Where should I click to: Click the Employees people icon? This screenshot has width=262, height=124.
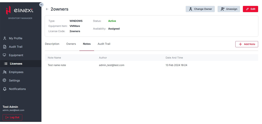[x=5, y=72]
